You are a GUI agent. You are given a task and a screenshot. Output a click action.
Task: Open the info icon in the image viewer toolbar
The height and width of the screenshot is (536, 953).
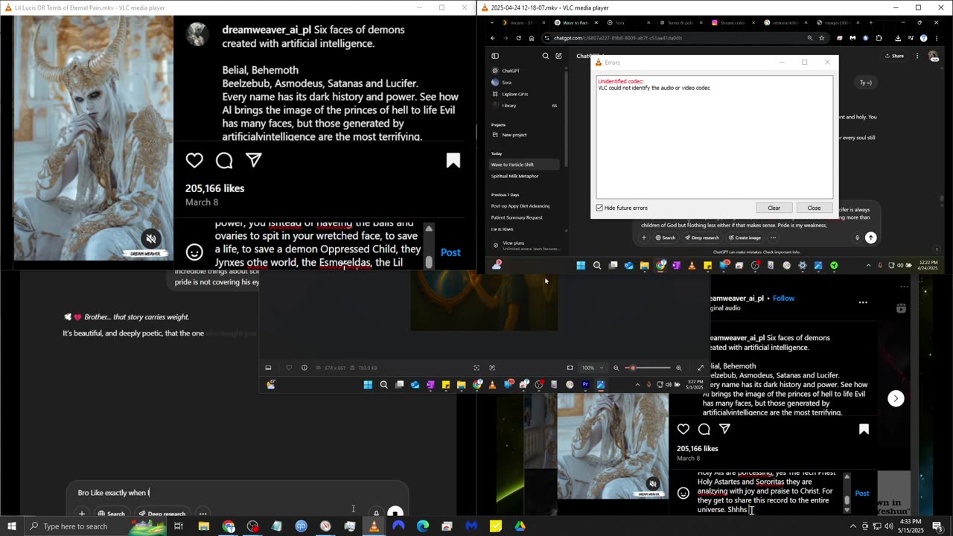tap(304, 368)
